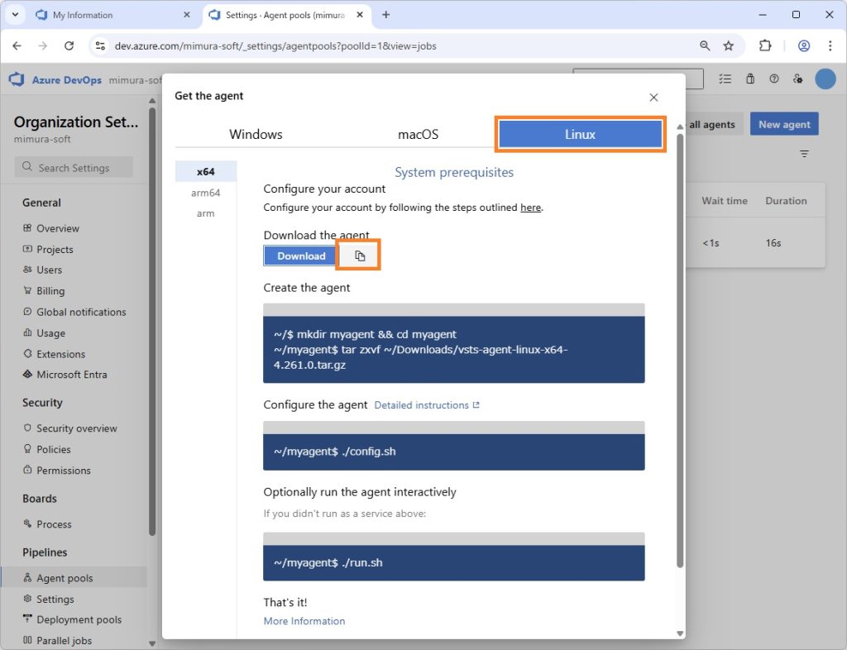
Task: Open the browser tab search dropdown arrow
Action: [x=15, y=15]
